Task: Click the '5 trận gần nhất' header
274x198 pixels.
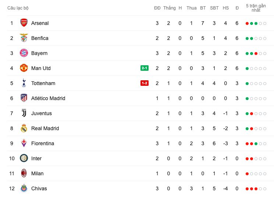Action: point(256,8)
